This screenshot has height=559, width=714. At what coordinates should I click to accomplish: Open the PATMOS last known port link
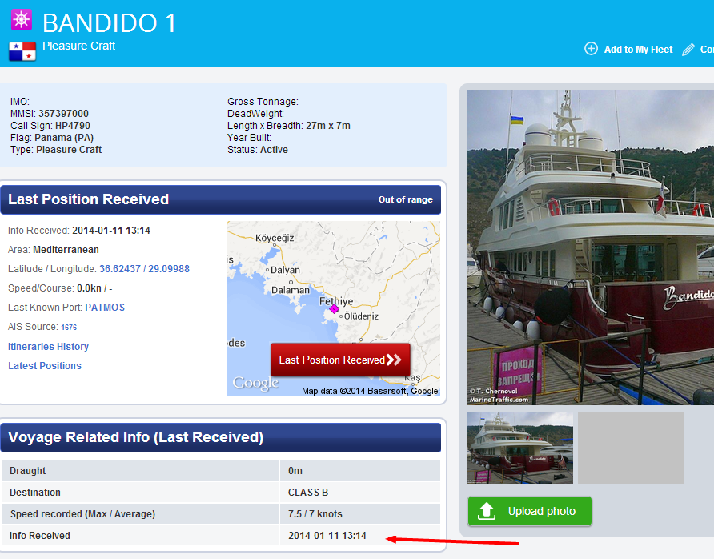tap(105, 308)
